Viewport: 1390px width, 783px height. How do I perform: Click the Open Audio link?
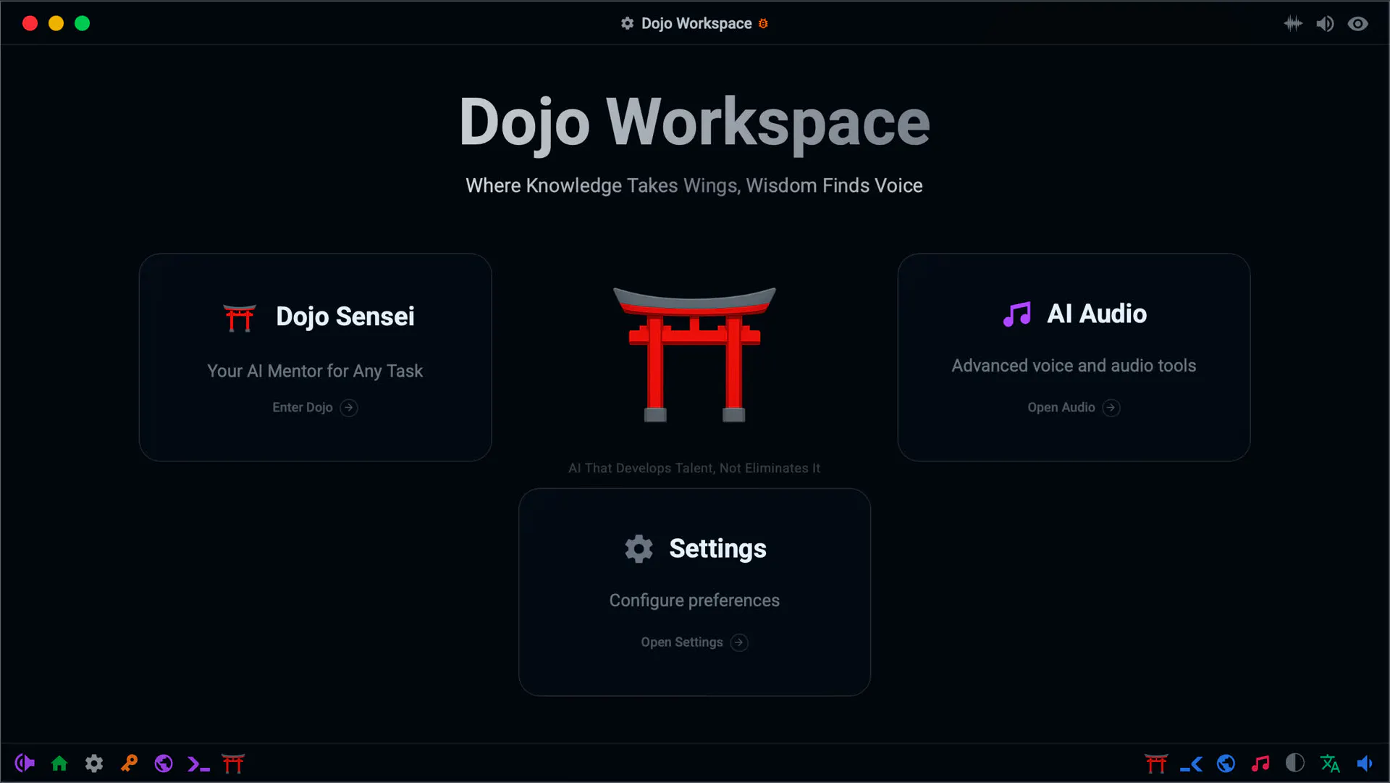pyautogui.click(x=1061, y=407)
